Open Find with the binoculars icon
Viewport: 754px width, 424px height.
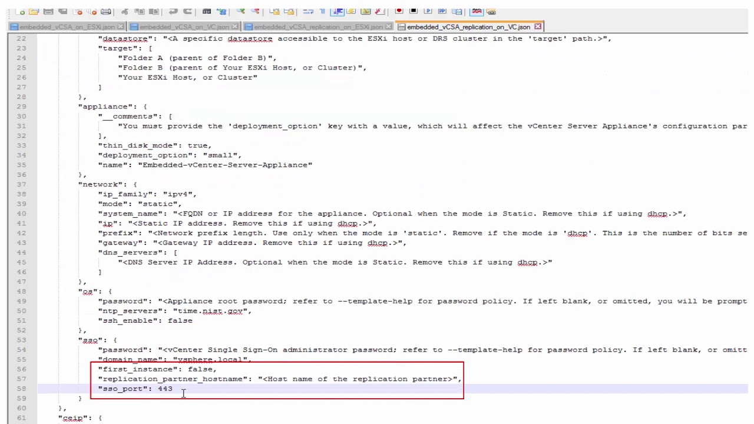point(207,11)
